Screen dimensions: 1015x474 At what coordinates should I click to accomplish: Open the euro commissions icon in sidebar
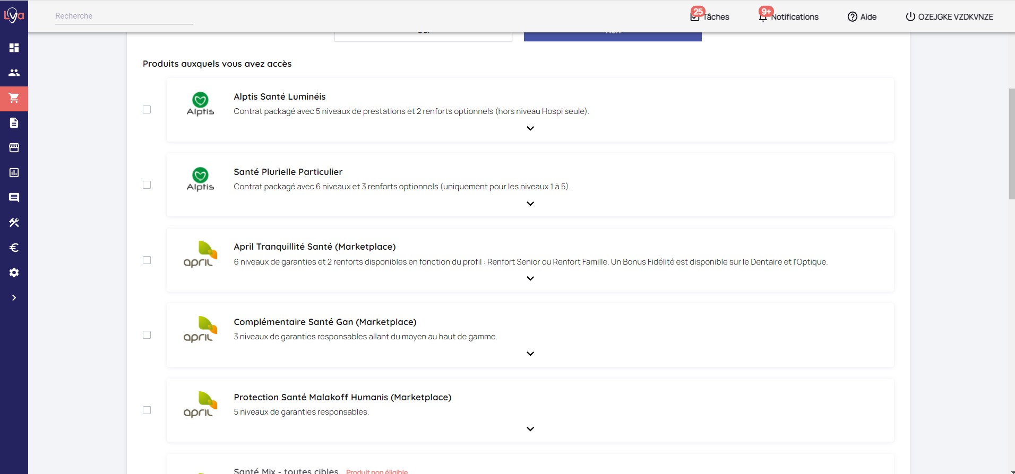pyautogui.click(x=14, y=248)
